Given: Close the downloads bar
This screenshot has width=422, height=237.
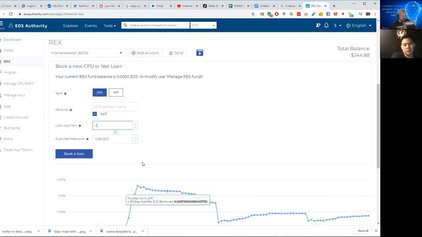Looking at the screenshot, I should point(376,231).
